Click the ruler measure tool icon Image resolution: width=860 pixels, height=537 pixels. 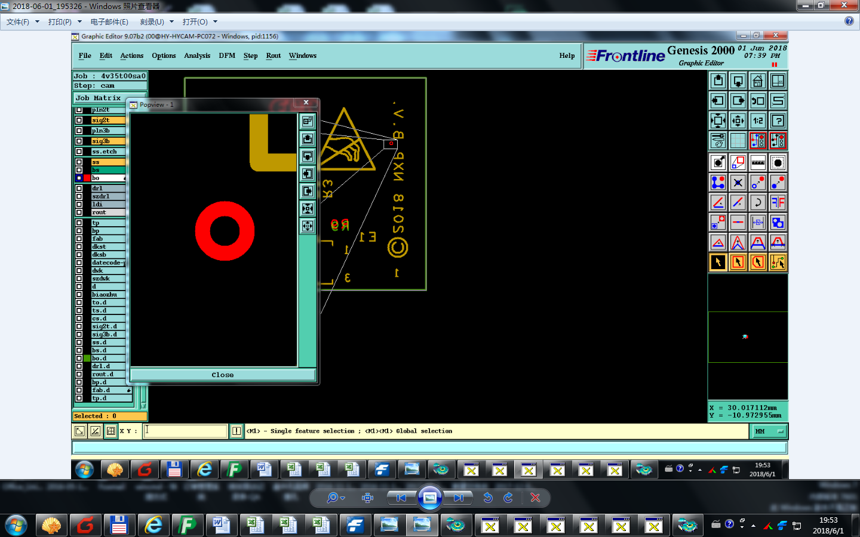tap(758, 162)
